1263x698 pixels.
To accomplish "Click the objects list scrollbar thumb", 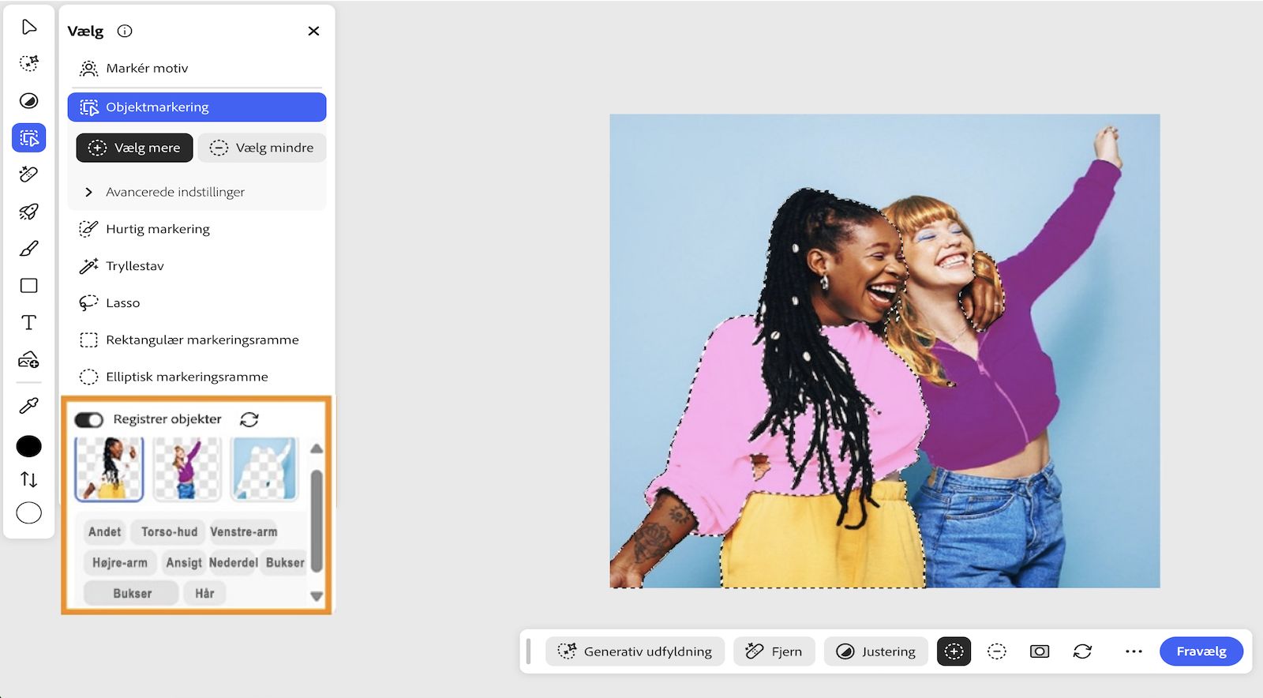I will 317,520.
